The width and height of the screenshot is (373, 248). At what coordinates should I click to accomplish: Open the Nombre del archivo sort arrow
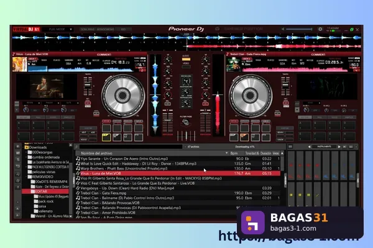click(x=226, y=153)
